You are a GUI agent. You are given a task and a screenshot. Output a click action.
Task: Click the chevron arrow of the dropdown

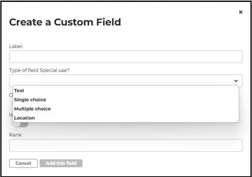point(236,81)
